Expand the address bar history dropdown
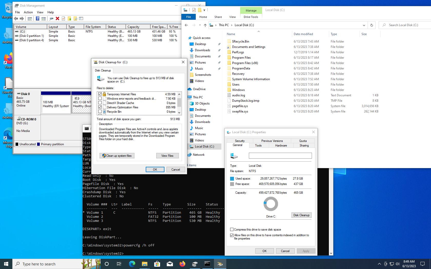Screen dimensions: 431x269 364,25
